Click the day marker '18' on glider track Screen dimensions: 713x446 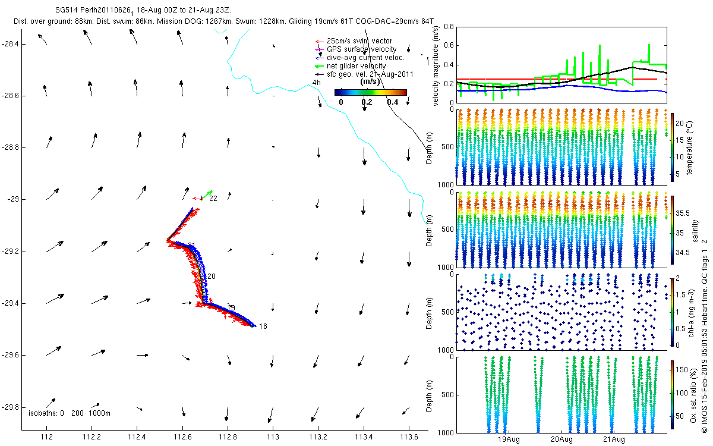pos(263,326)
